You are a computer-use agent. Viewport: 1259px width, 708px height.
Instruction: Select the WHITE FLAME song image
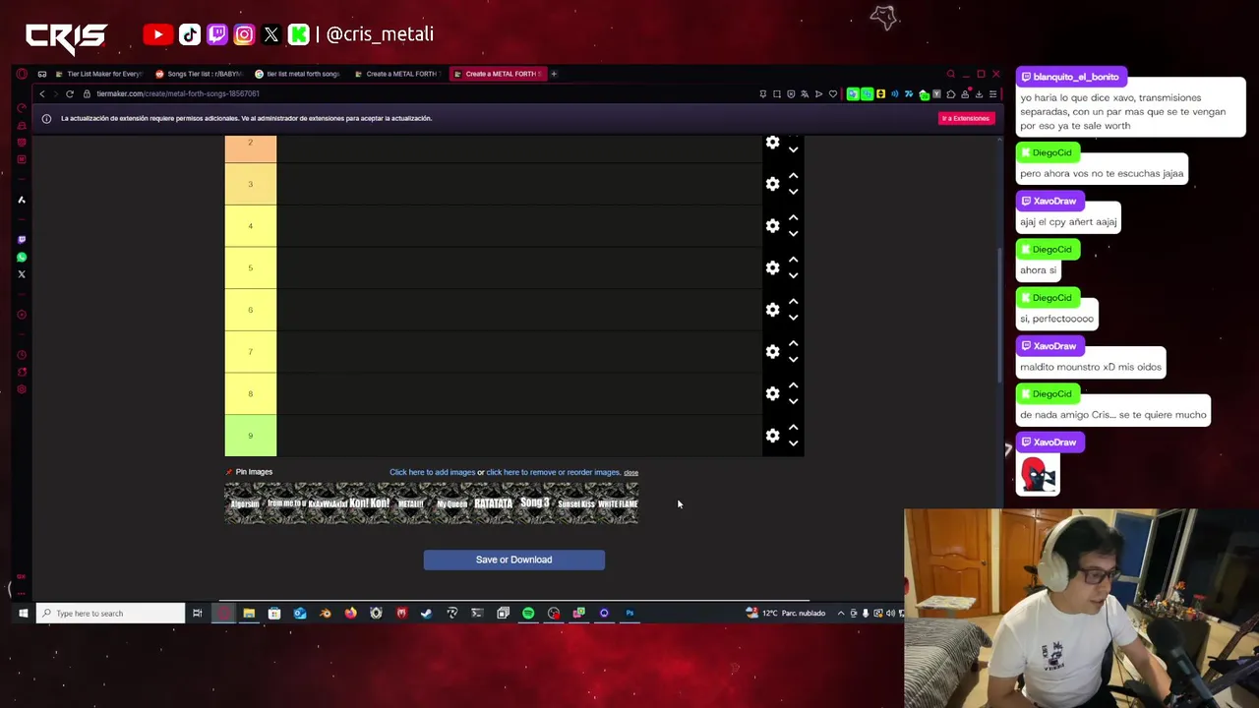pyautogui.click(x=618, y=503)
